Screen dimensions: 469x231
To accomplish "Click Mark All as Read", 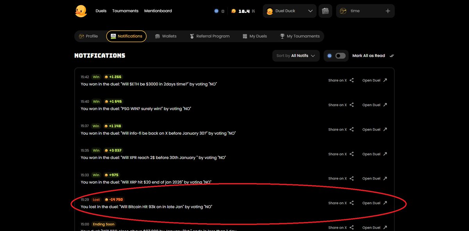I will click(369, 56).
